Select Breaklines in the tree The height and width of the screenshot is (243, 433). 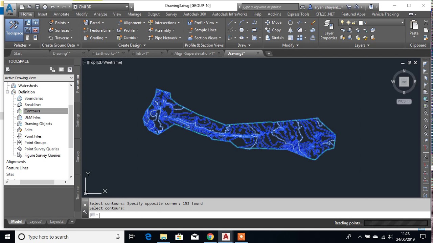(33, 105)
